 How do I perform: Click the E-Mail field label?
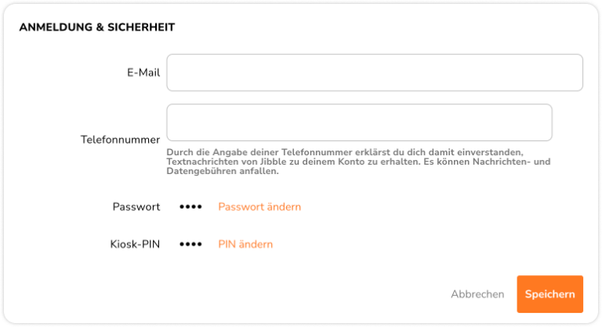point(143,73)
